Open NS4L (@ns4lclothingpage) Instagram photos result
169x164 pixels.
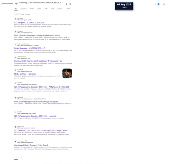(37, 36)
